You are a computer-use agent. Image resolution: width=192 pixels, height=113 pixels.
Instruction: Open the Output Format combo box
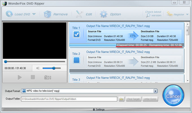90,91
